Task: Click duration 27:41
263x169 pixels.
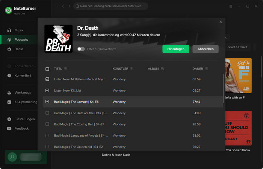Action: (196, 102)
